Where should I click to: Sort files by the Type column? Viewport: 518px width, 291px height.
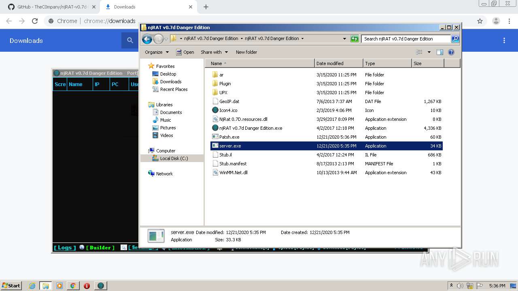tap(387, 63)
